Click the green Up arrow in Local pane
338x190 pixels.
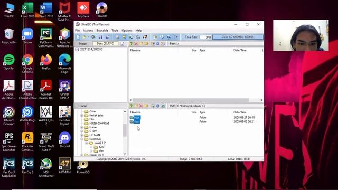coord(131,106)
